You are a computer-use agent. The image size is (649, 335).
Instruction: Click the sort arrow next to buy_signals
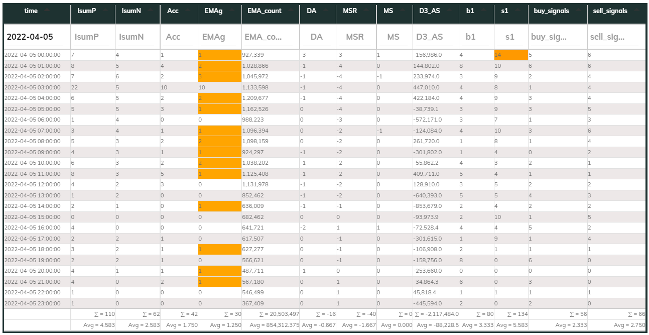pyautogui.click(x=576, y=11)
